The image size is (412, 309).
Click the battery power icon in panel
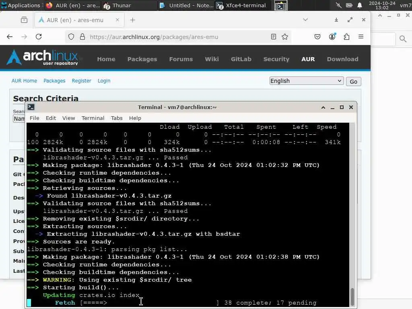pyautogui.click(x=349, y=5)
